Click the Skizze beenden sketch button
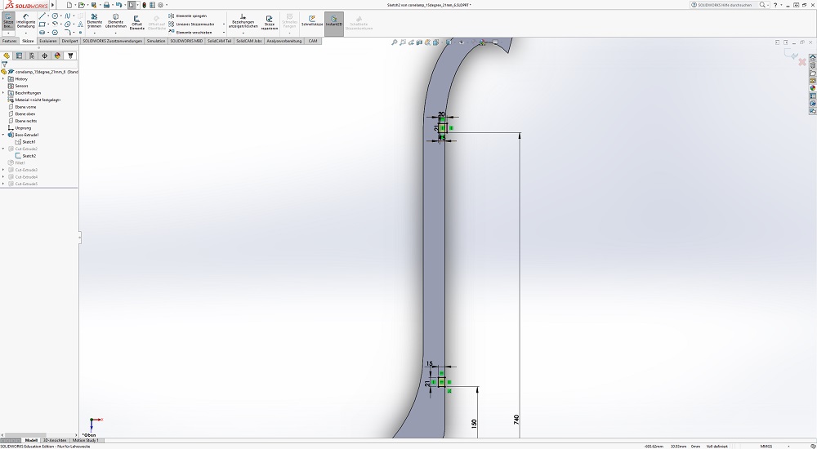Viewport: 817px width, 449px height. [8, 21]
